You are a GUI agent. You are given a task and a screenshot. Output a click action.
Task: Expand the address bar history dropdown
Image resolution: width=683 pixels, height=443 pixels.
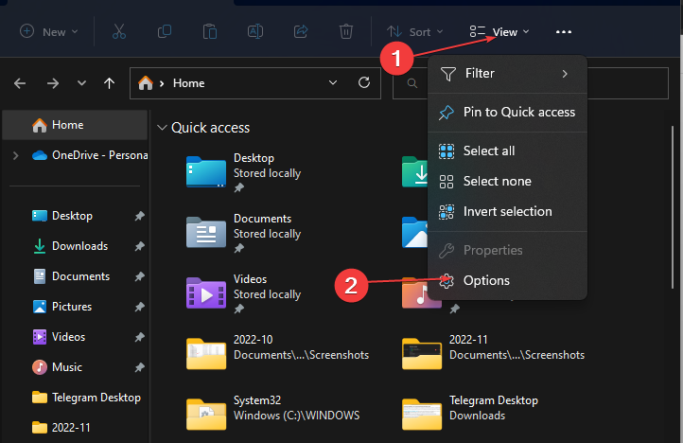333,83
